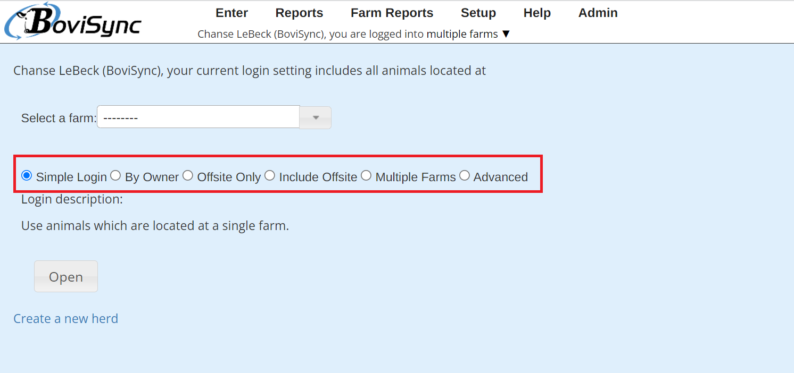Viewport: 794px width, 373px height.
Task: Open the Farm Reports menu
Action: 392,13
